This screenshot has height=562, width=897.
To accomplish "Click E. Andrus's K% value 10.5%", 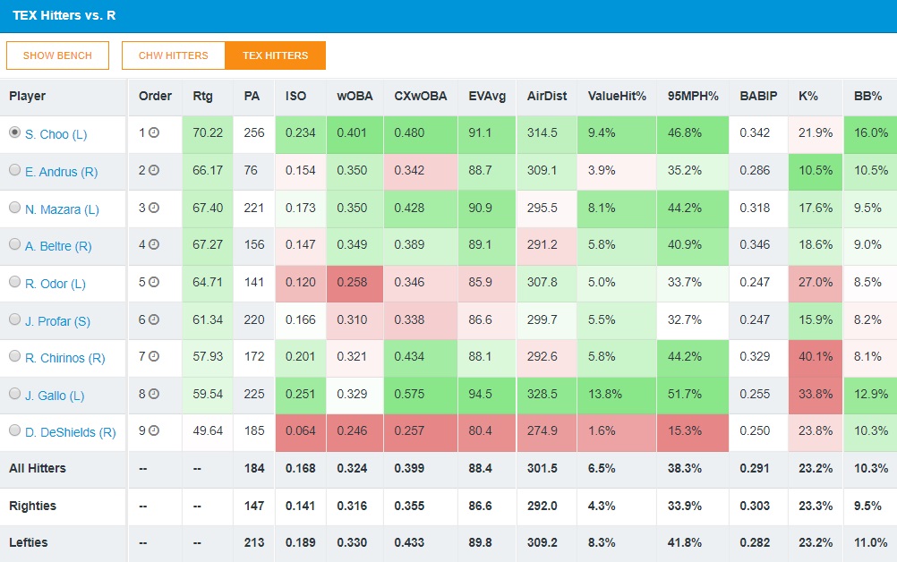I will point(816,170).
